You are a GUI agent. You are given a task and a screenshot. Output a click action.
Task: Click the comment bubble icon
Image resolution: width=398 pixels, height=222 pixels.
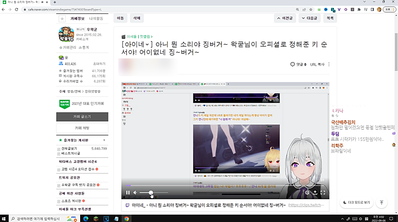coord(293,65)
